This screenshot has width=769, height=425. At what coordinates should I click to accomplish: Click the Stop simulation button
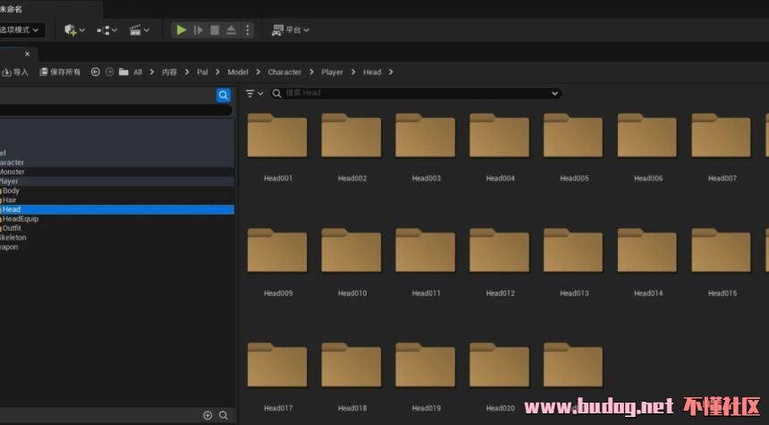click(215, 30)
